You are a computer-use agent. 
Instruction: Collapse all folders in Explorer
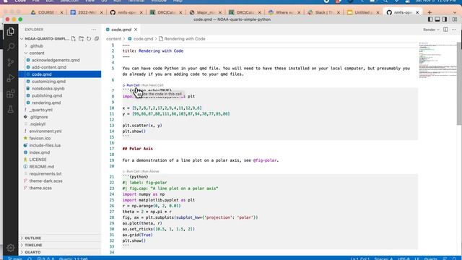96,38
